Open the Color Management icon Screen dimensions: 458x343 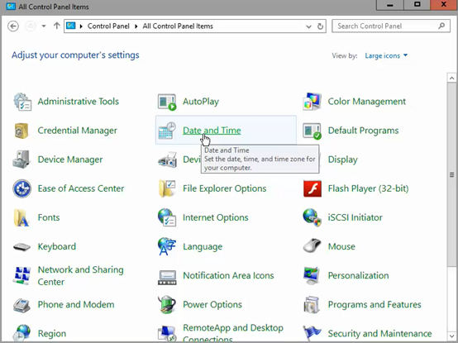(x=312, y=102)
